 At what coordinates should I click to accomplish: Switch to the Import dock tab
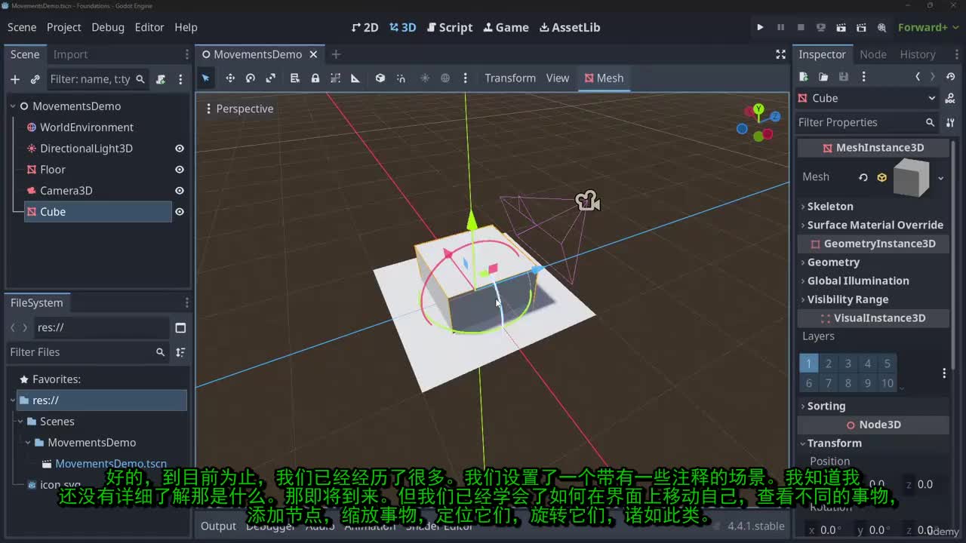(70, 54)
